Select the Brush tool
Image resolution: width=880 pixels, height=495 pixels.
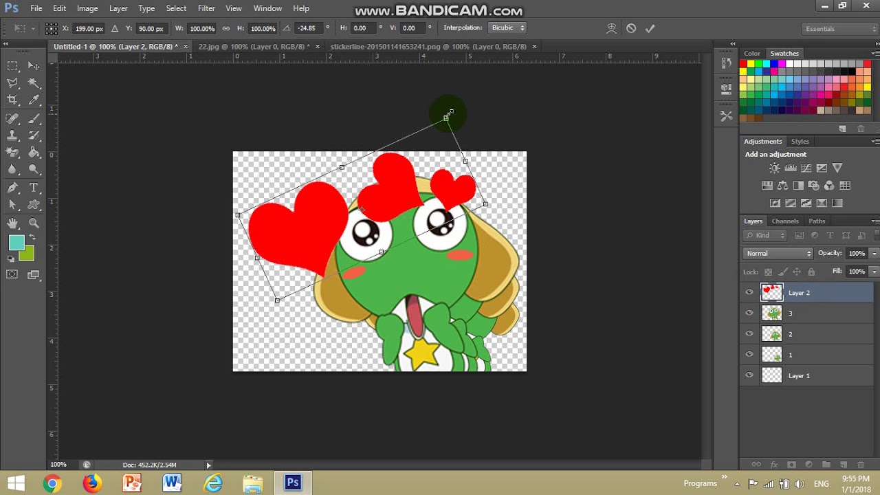tap(34, 118)
